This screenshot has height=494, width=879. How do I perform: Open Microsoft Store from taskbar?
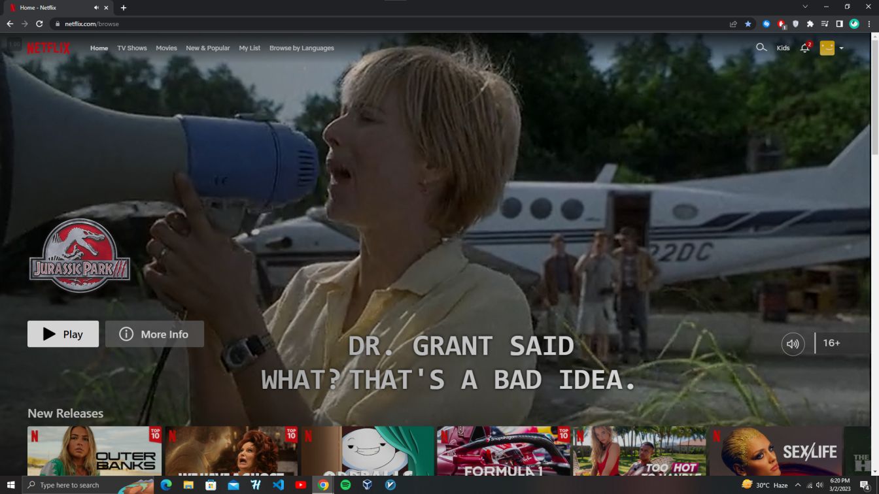coord(211,485)
